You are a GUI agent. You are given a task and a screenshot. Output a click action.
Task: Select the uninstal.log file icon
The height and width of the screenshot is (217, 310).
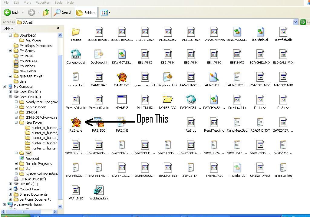coord(283,168)
